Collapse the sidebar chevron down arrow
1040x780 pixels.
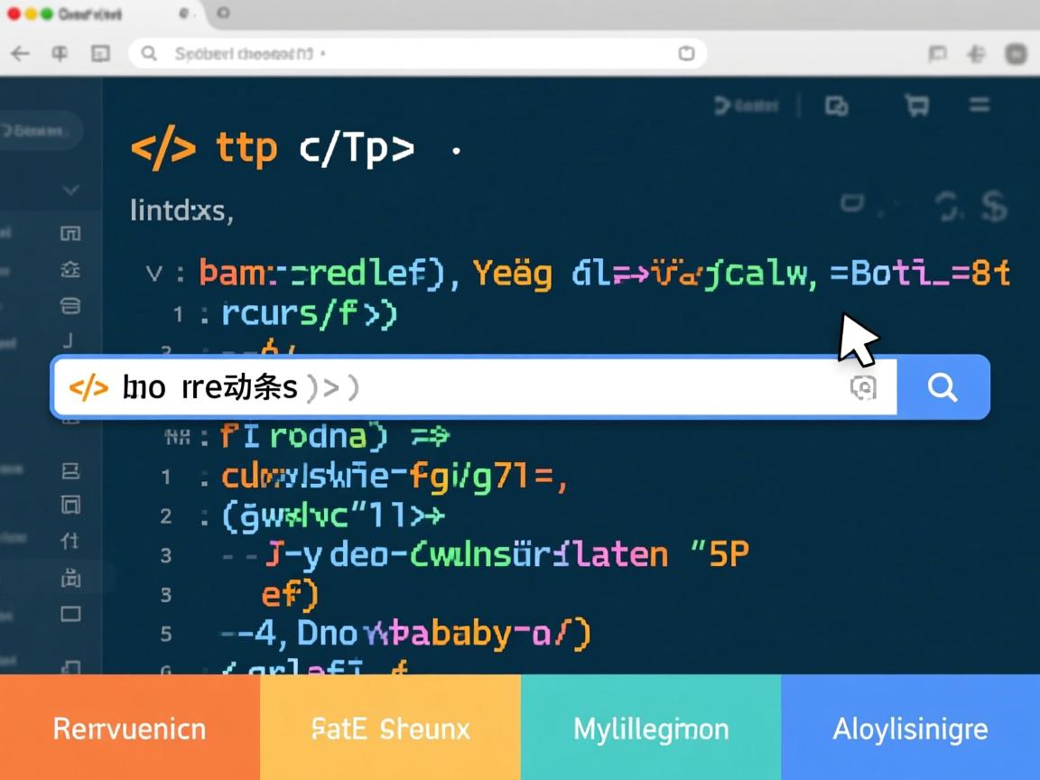[x=70, y=190]
